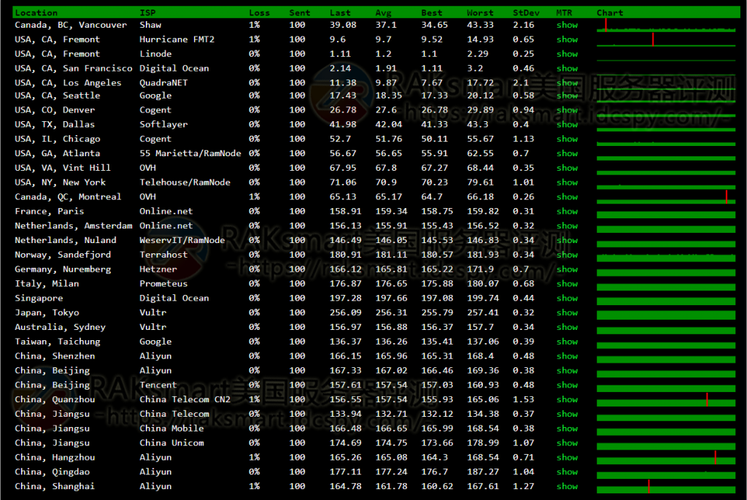Click show link for Jiangsu China Mobile
This screenshot has height=500, width=747.
point(567,428)
